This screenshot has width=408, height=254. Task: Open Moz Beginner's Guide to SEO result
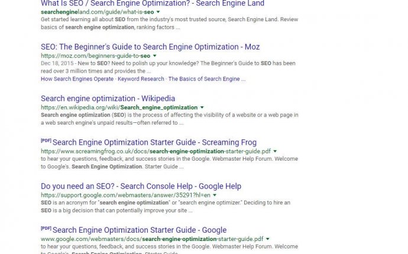(150, 47)
